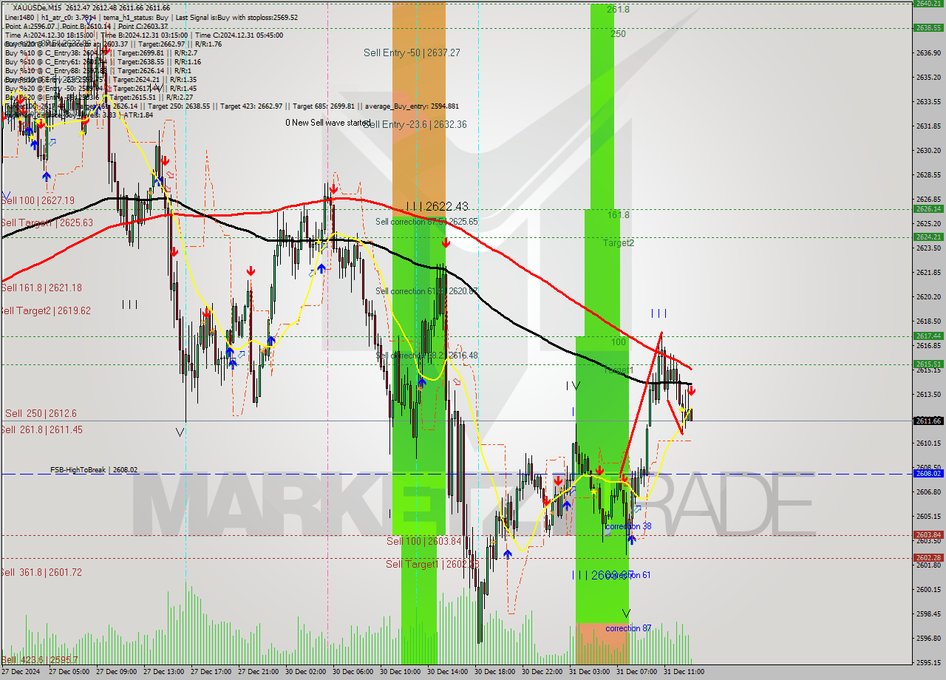Click the 'Sell 261.8 | 2611.45' label

tap(41, 429)
